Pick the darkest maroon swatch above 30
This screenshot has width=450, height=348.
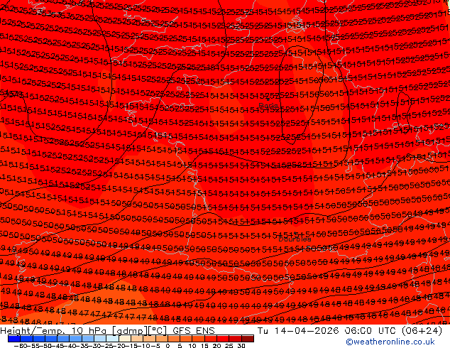coord(248,339)
